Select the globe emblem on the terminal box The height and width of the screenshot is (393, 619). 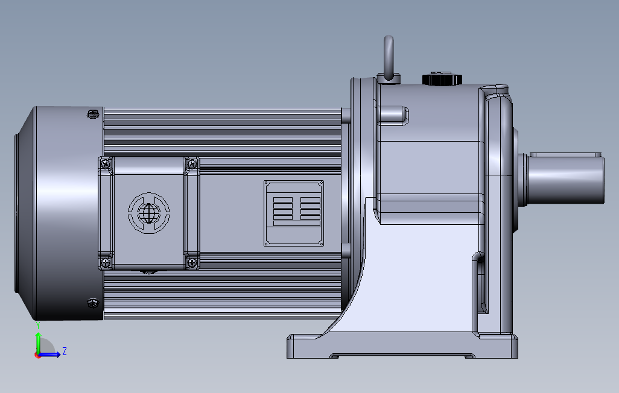149,213
